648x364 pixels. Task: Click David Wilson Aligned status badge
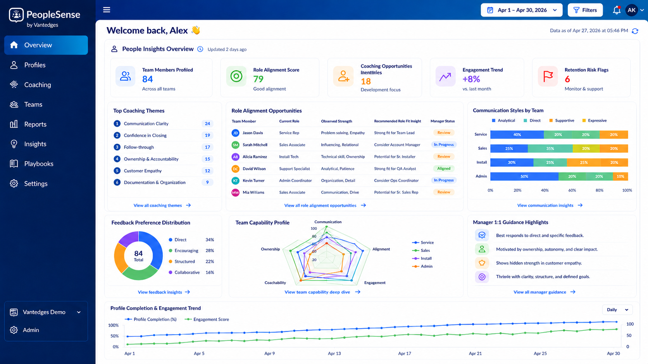tap(444, 168)
